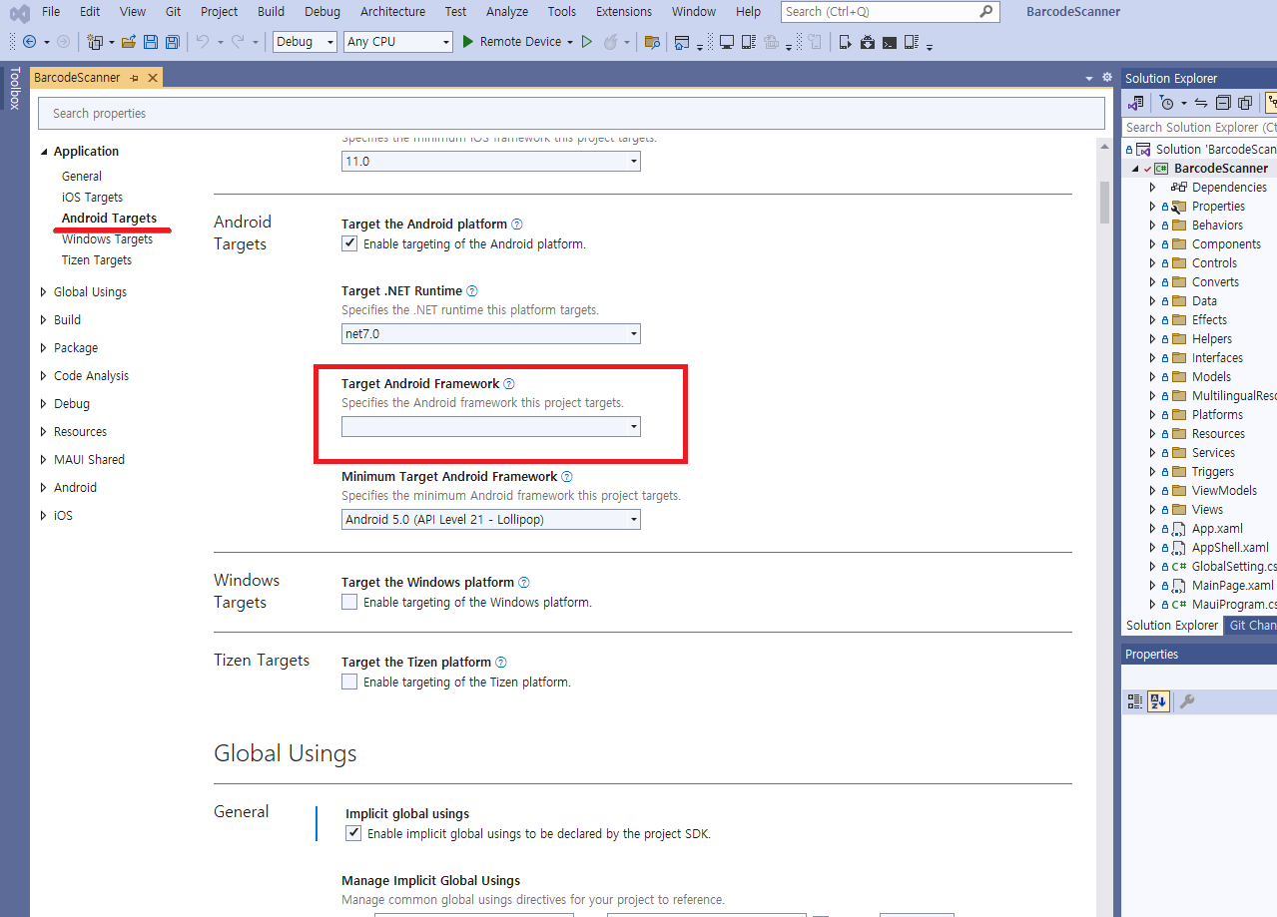Image resolution: width=1277 pixels, height=917 pixels.
Task: Go to Windows Targets in Application list
Action: point(107,239)
